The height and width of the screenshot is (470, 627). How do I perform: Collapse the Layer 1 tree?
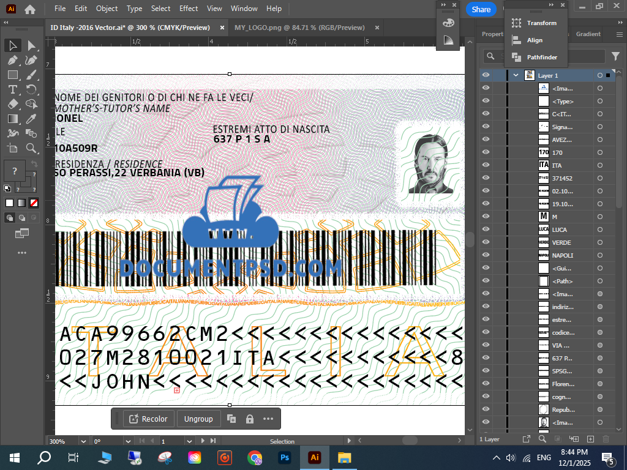(516, 75)
